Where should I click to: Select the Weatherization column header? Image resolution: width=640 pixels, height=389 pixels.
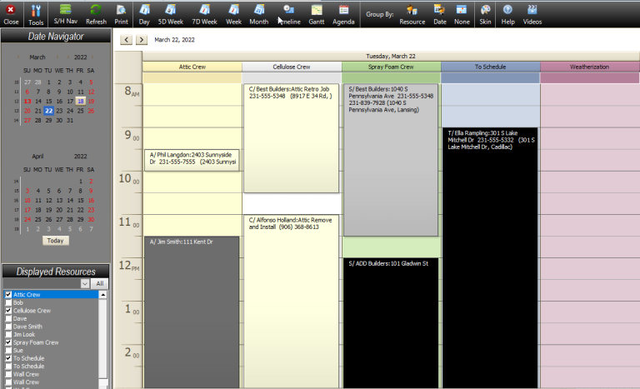(x=589, y=67)
